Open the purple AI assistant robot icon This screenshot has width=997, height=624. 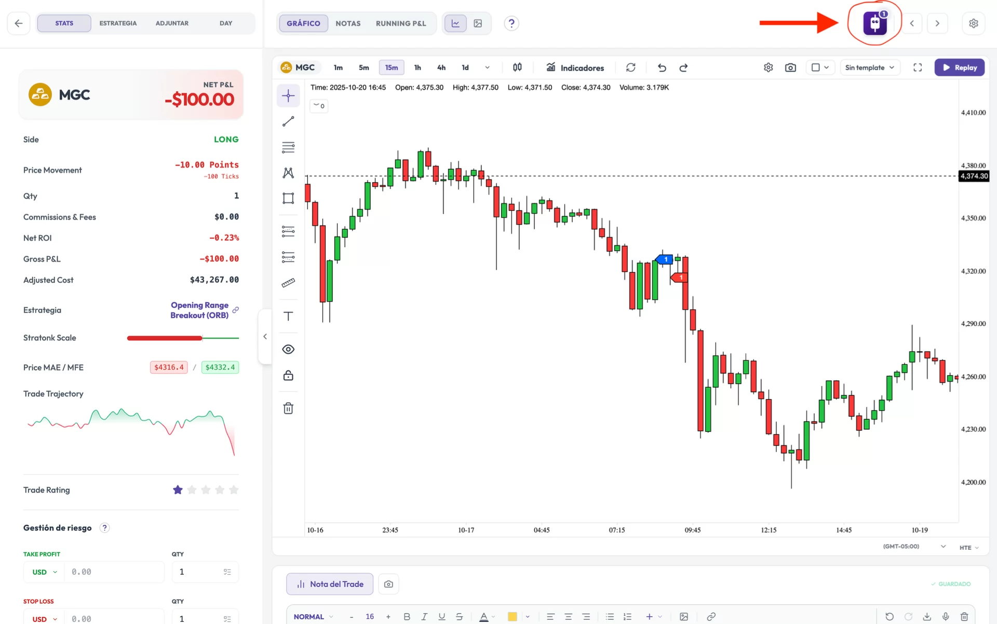point(875,23)
